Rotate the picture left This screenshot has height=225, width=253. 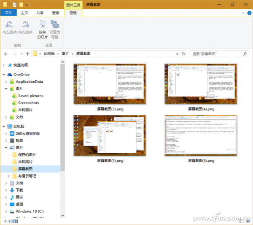pos(10,27)
